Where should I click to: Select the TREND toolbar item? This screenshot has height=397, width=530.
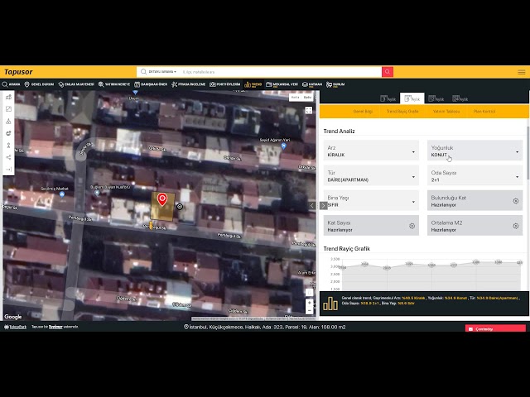click(x=253, y=84)
